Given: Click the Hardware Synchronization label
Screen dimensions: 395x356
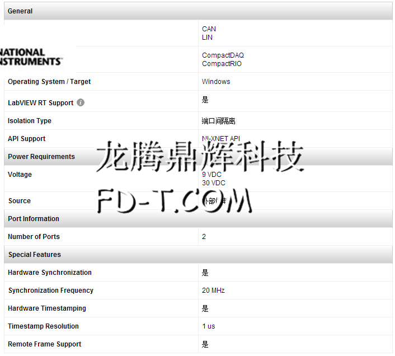Looking at the screenshot, I should [x=50, y=273].
